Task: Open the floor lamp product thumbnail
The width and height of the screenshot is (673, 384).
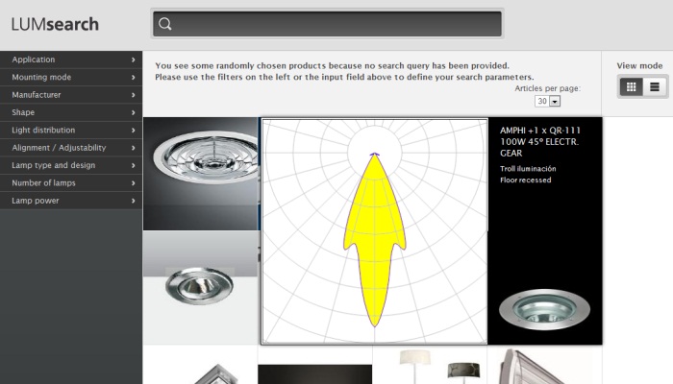Action: click(x=429, y=366)
